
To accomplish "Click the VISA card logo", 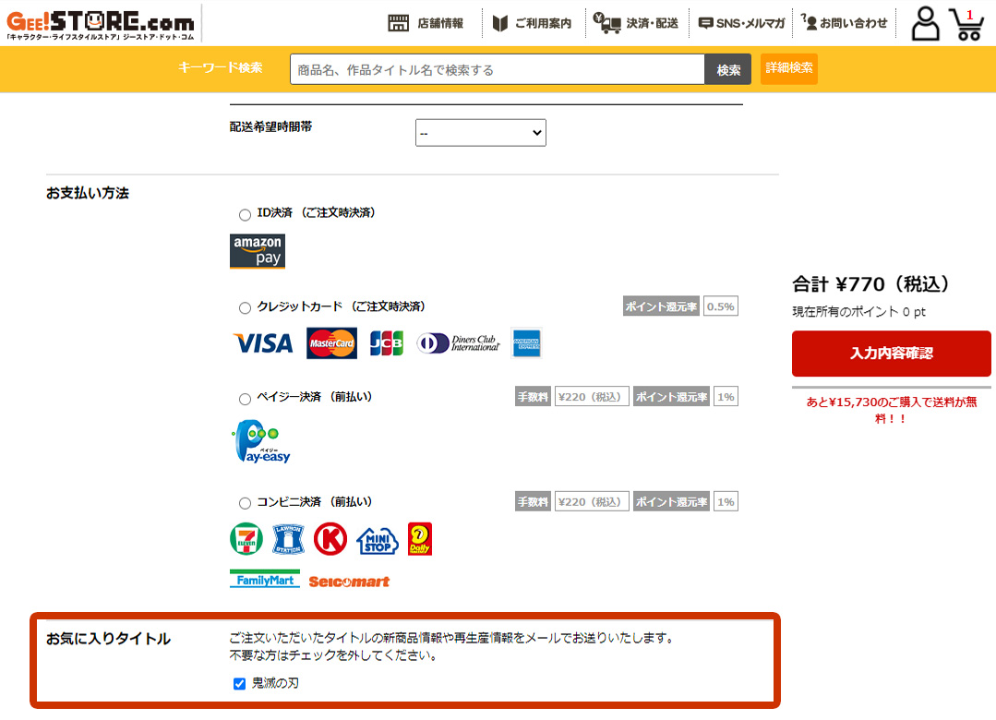I will 263,343.
